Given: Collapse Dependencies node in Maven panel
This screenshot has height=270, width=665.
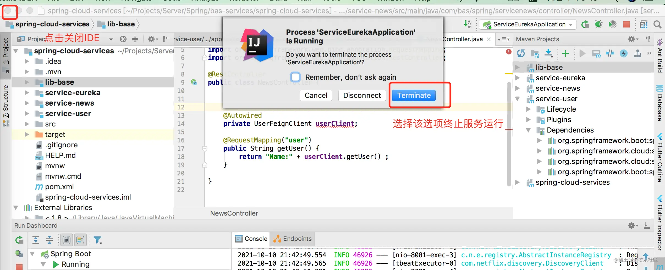Looking at the screenshot, I should click(528, 130).
